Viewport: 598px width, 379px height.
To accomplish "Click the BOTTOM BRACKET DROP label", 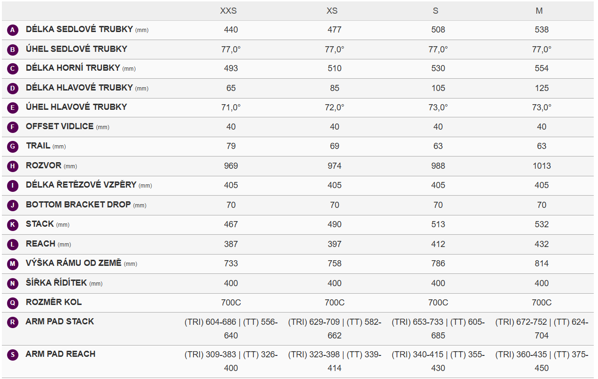I will point(78,205).
